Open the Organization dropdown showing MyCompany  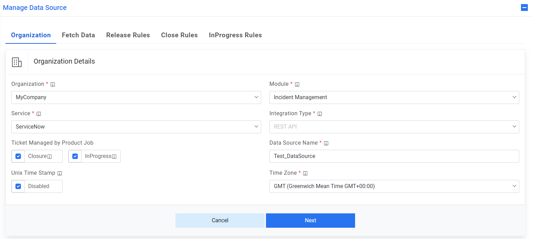(136, 97)
